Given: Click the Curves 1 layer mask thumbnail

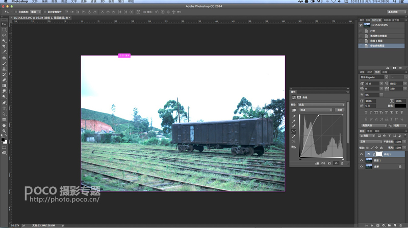Looking at the screenshot, I should (x=379, y=154).
